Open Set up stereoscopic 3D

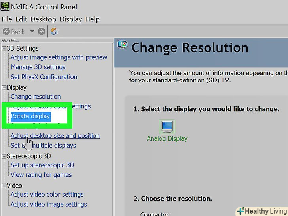42,165
